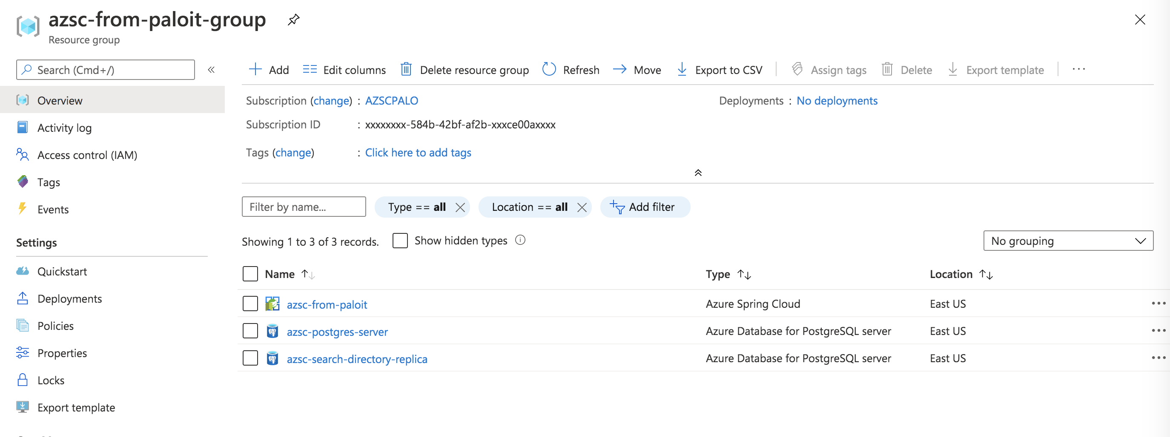Viewport: 1170px width, 437px height.
Task: Click Delete resource group trash icon
Action: [x=406, y=69]
